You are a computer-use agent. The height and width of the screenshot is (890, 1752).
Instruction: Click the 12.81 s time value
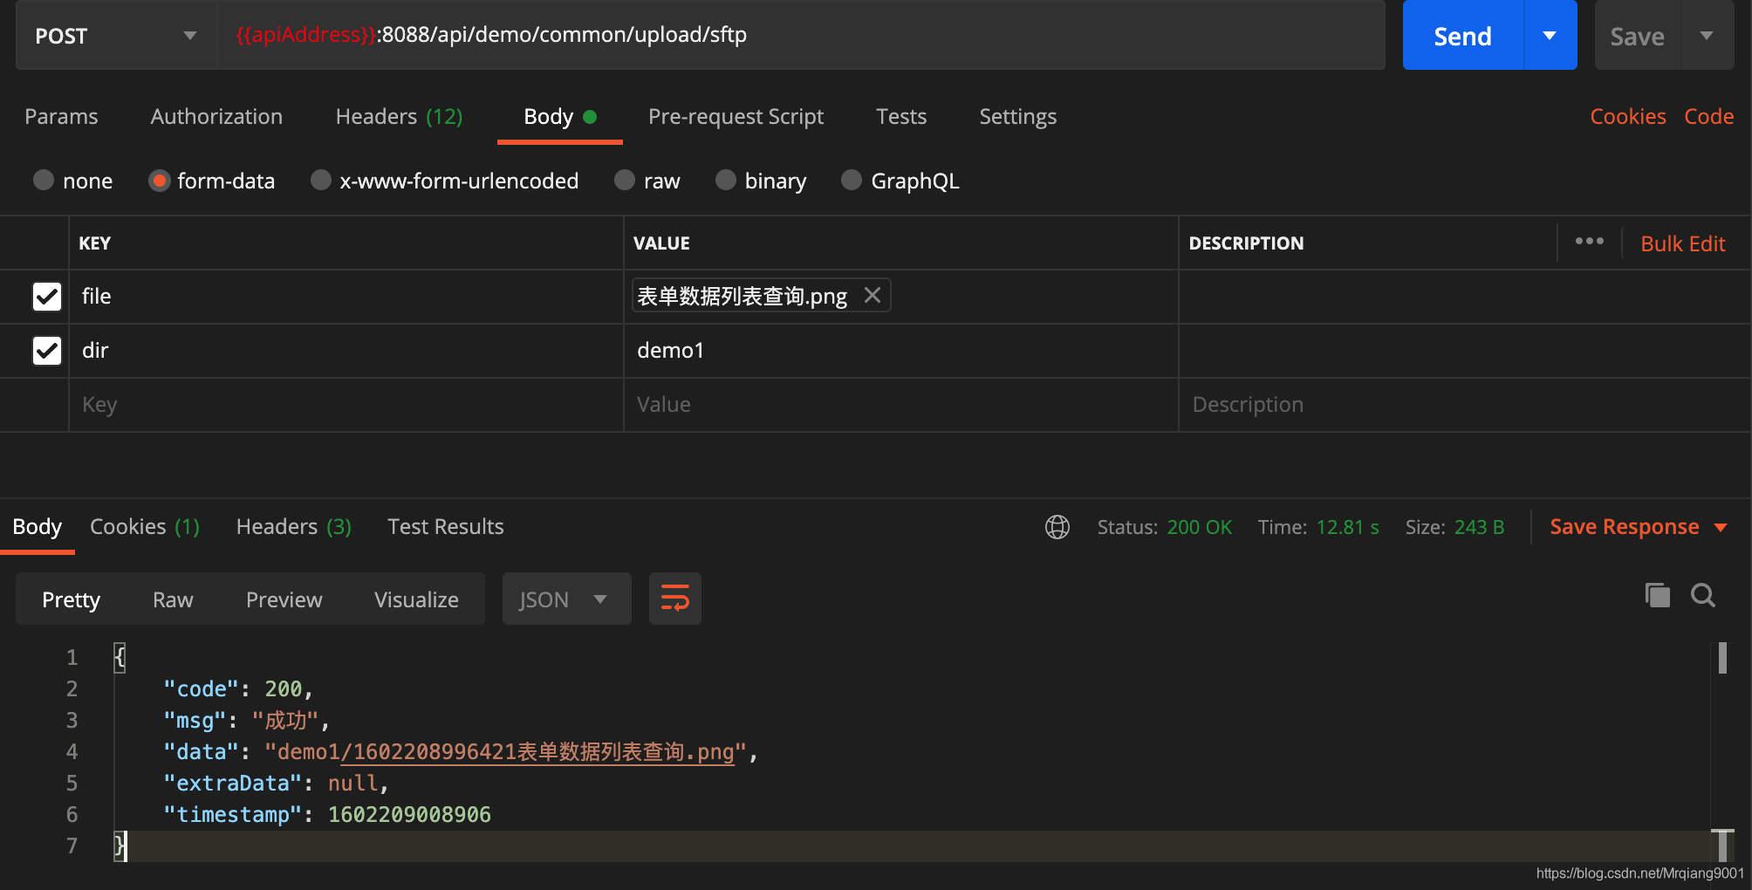[x=1347, y=527]
